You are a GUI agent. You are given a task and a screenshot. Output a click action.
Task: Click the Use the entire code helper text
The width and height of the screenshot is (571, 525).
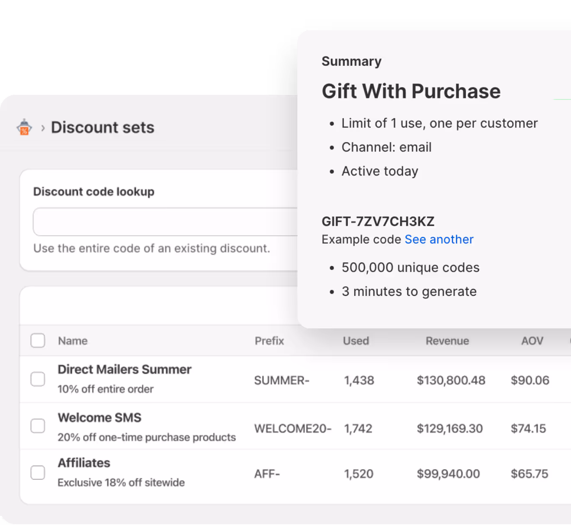coord(151,248)
